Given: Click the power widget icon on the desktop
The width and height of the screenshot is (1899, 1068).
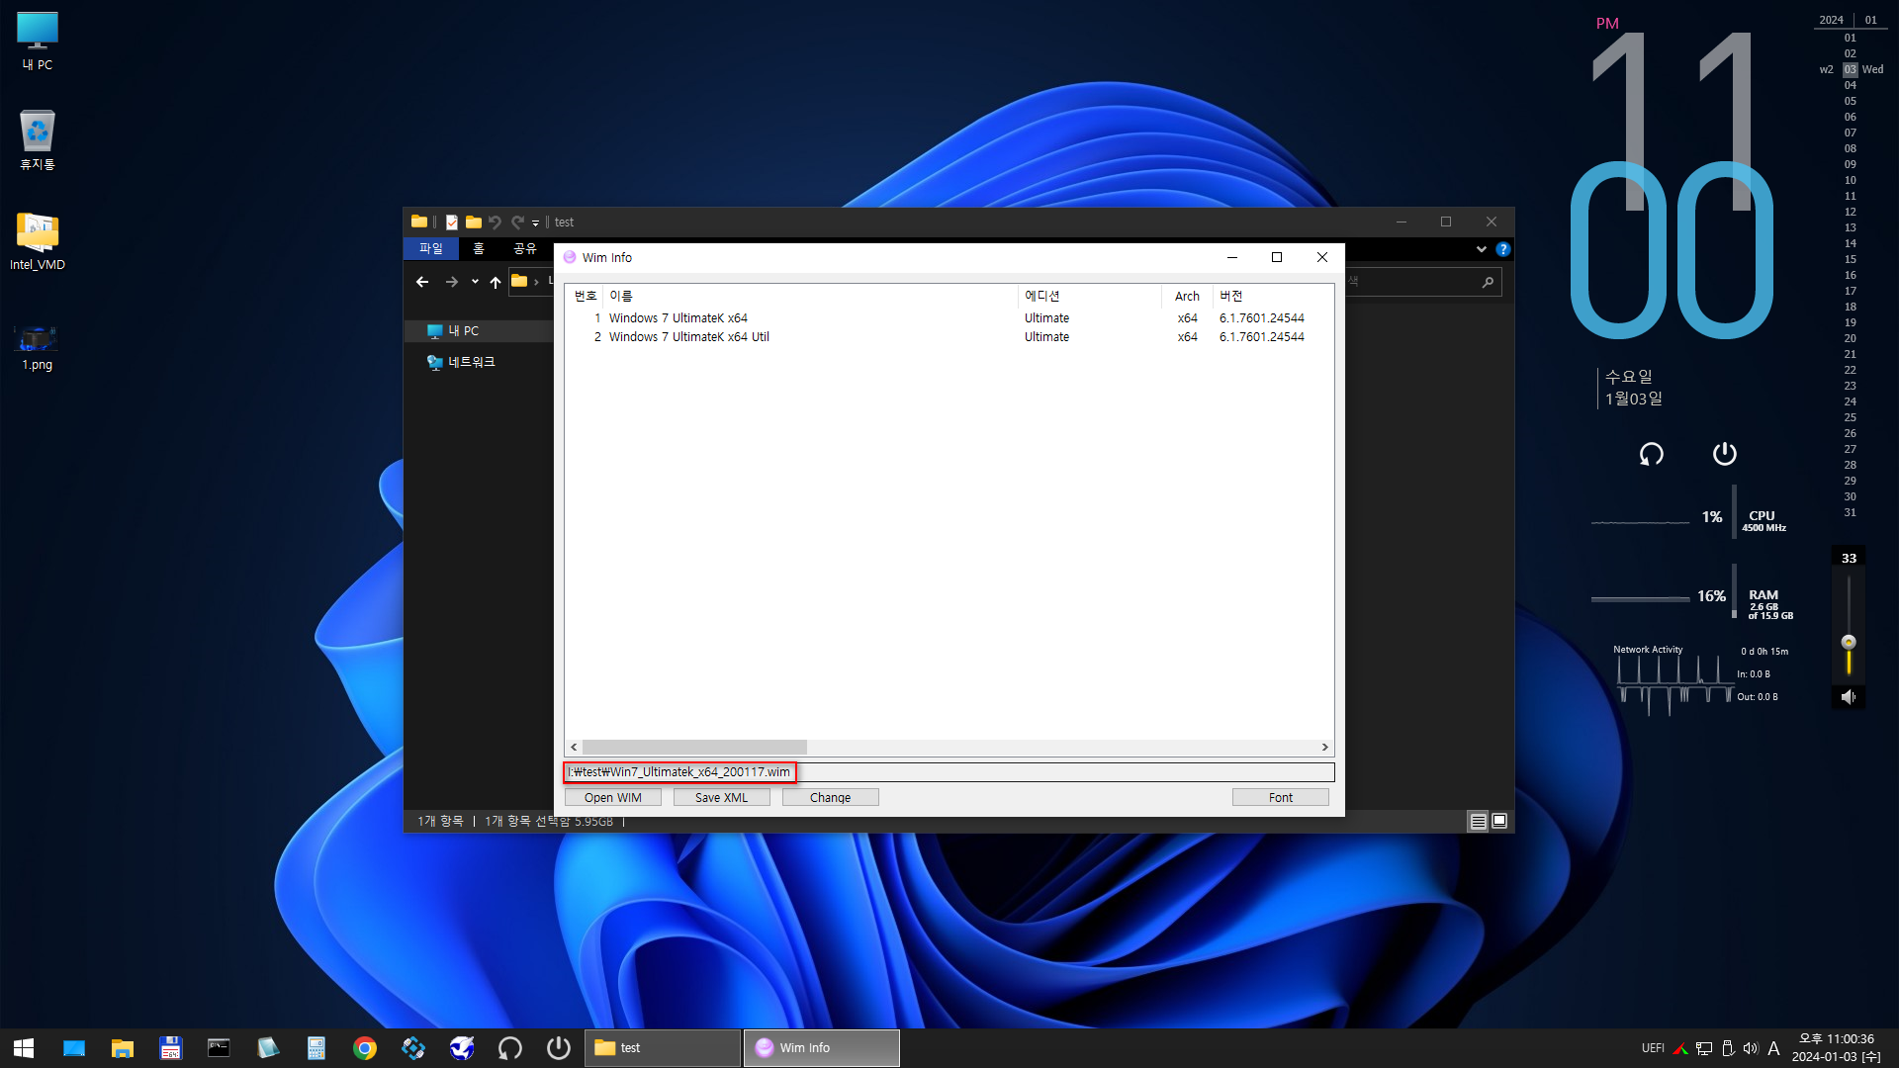Looking at the screenshot, I should 1725,454.
